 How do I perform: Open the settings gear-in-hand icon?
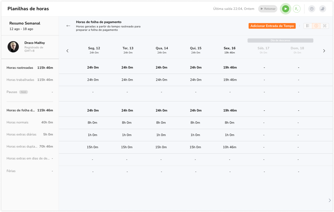click(x=322, y=9)
